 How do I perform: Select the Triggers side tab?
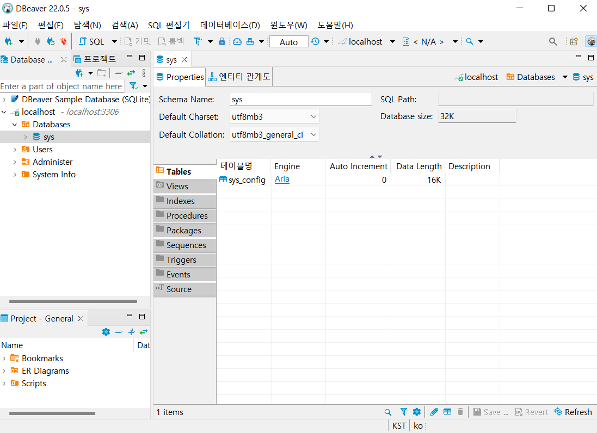point(185,260)
